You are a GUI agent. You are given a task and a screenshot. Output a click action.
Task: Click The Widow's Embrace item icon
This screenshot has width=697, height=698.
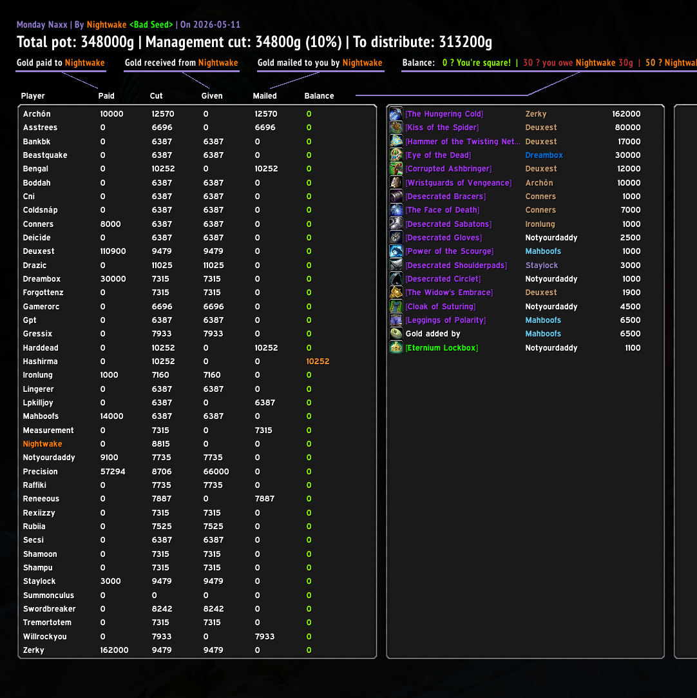coord(396,293)
